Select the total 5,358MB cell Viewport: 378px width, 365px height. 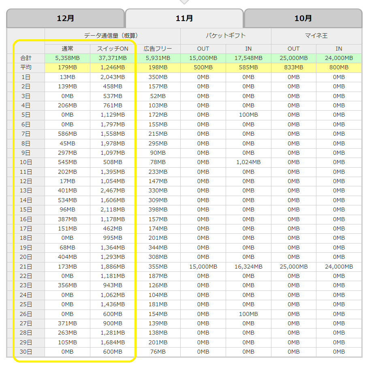pos(67,58)
